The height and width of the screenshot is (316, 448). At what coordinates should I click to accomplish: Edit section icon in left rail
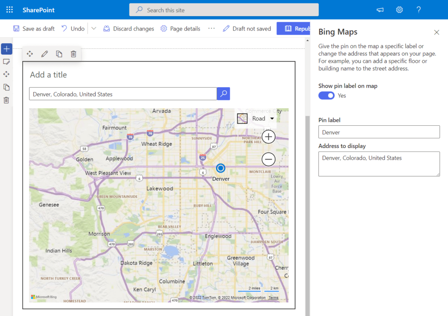tap(6, 62)
